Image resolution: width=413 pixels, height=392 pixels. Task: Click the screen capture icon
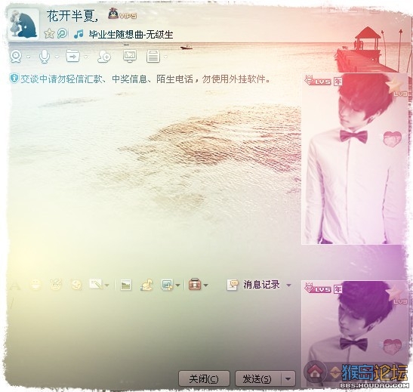(168, 285)
